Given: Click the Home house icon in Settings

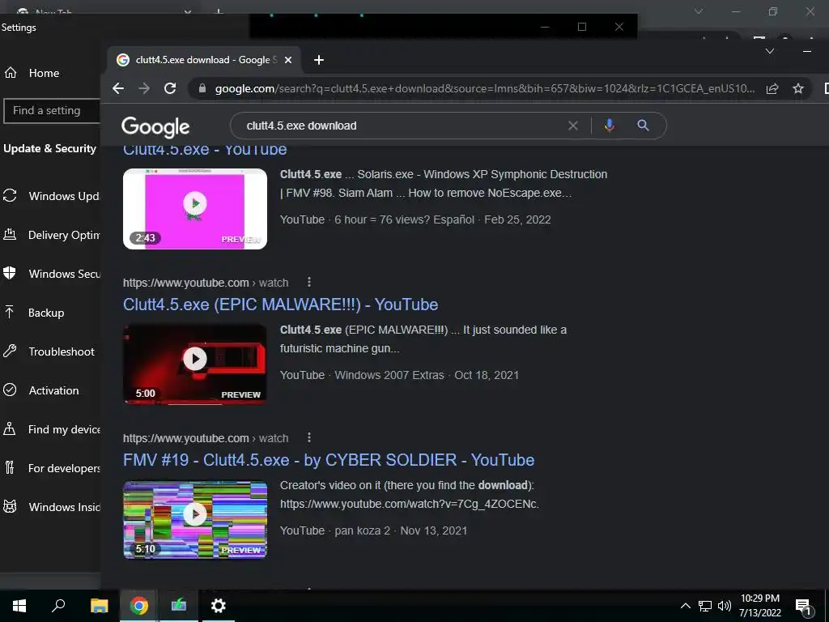Looking at the screenshot, I should click(10, 72).
